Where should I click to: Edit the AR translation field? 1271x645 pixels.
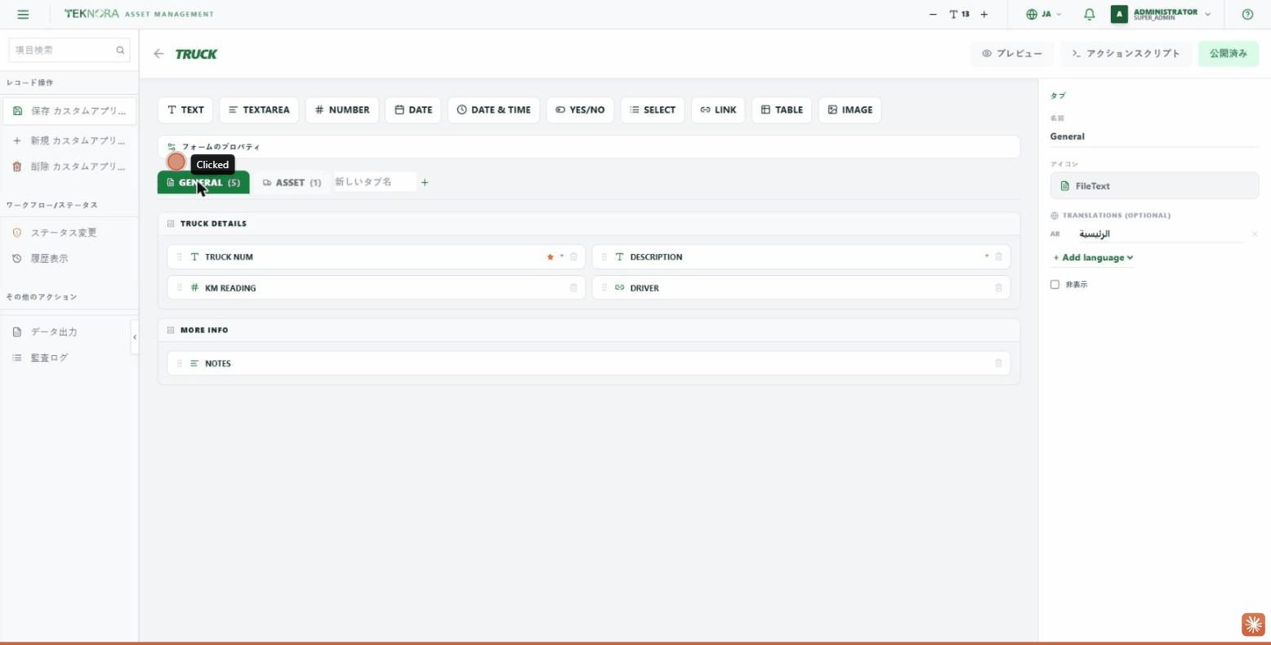point(1162,234)
